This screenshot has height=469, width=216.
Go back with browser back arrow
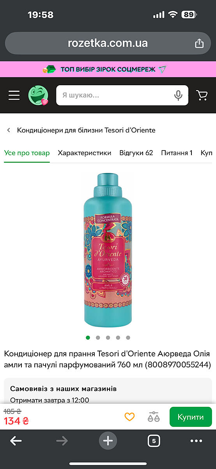point(16,441)
